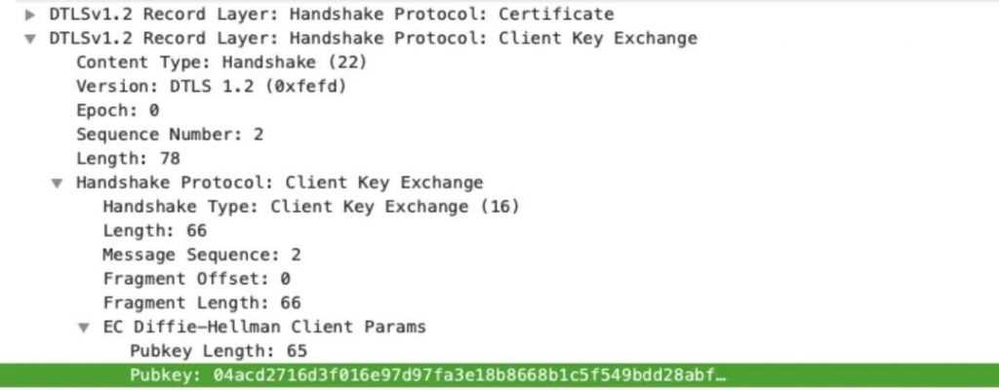
Task: Select the Pubkey Length: 65 field
Action: click(219, 351)
